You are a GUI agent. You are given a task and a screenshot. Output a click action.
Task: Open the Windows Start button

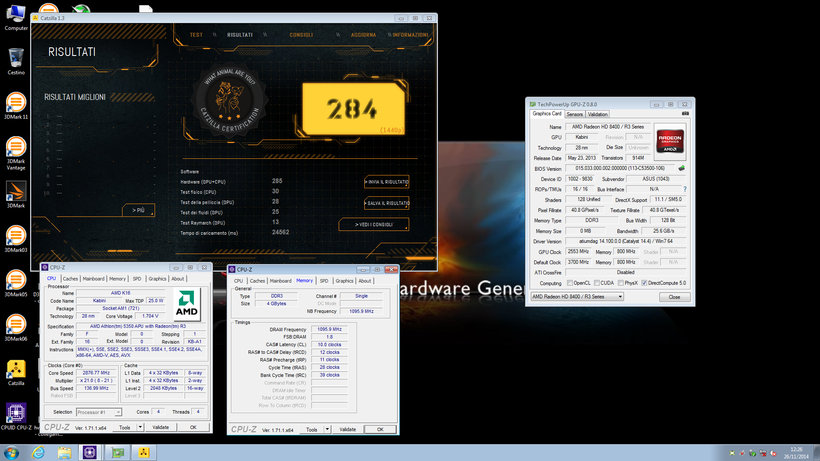(11, 452)
